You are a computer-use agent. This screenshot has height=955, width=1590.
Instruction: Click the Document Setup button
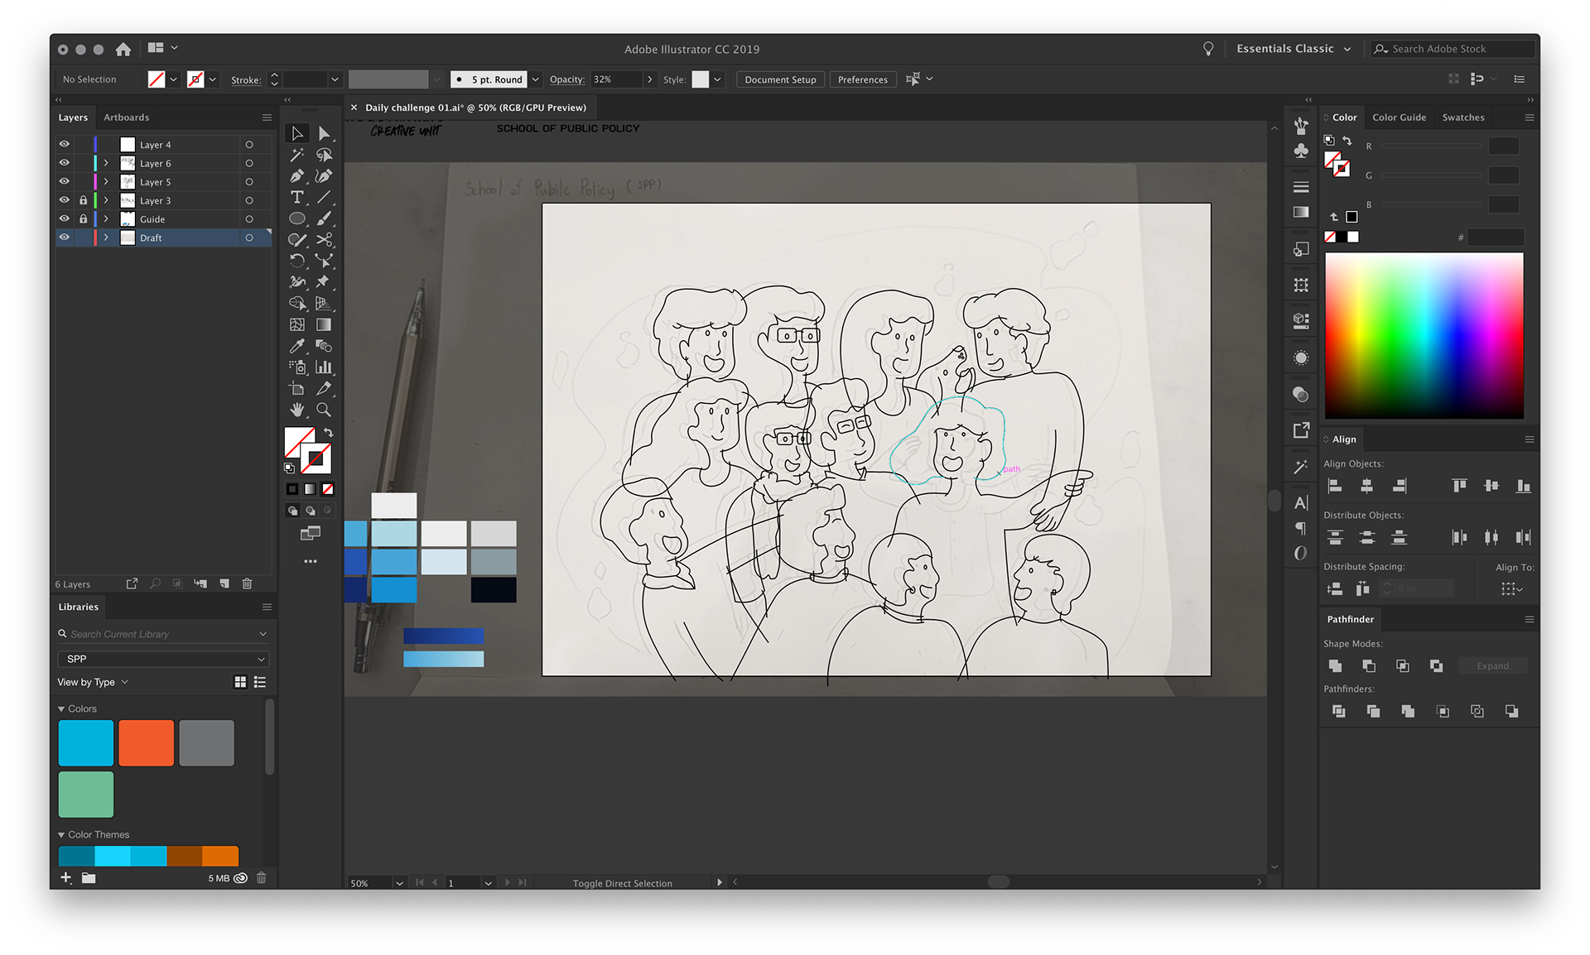click(779, 79)
